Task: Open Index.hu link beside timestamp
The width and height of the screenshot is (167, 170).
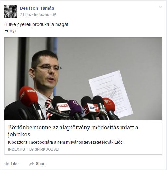Action: pos(42,15)
